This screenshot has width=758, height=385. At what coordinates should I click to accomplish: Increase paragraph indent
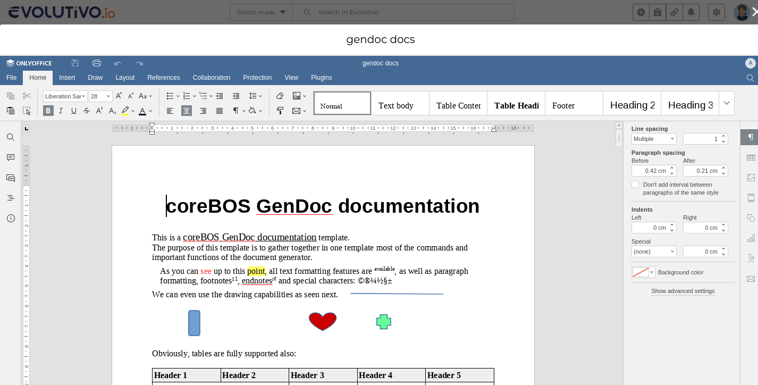(x=235, y=96)
